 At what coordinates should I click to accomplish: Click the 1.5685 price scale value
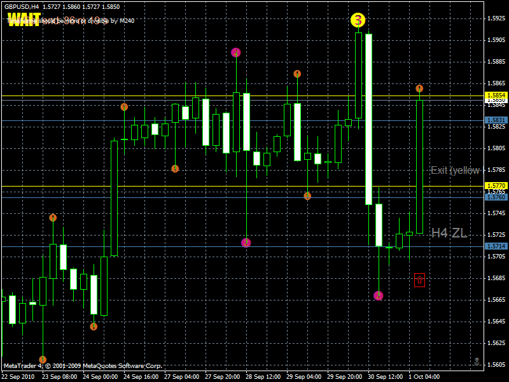click(496, 278)
